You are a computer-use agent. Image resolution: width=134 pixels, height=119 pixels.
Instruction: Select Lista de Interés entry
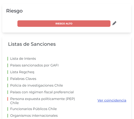click(x=23, y=59)
